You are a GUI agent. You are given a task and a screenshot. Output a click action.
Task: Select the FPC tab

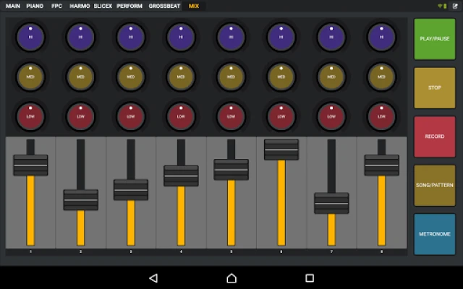pyautogui.click(x=56, y=6)
